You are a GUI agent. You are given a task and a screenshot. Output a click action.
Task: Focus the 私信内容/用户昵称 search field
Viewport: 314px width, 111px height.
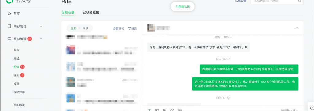[277, 2]
